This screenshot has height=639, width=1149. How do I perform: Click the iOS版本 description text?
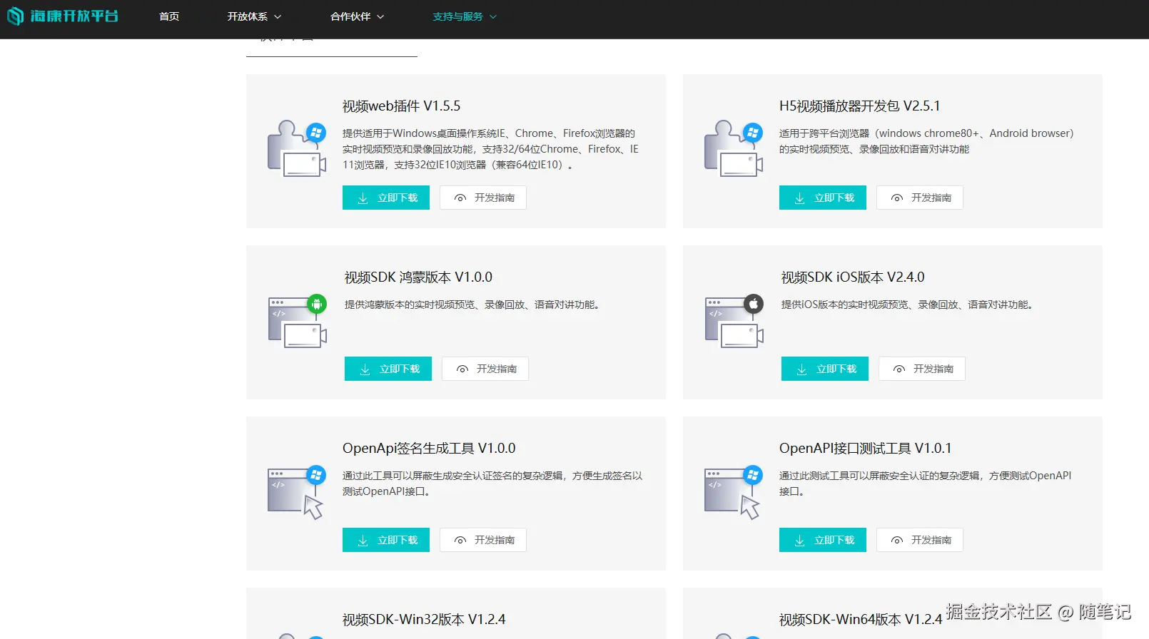click(x=909, y=305)
